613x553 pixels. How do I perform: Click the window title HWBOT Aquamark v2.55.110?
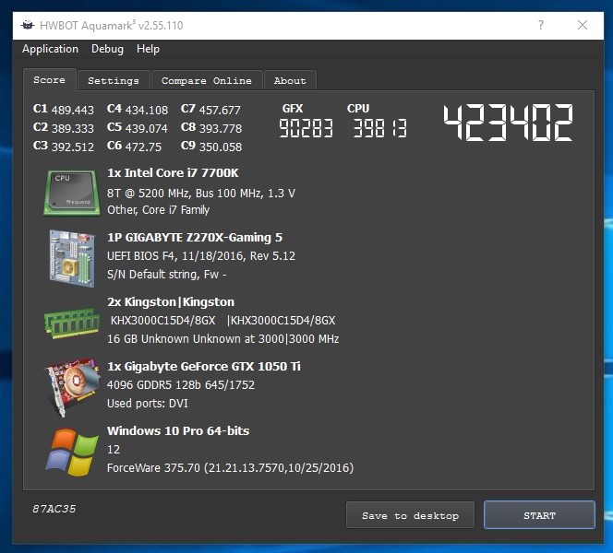[x=112, y=26]
